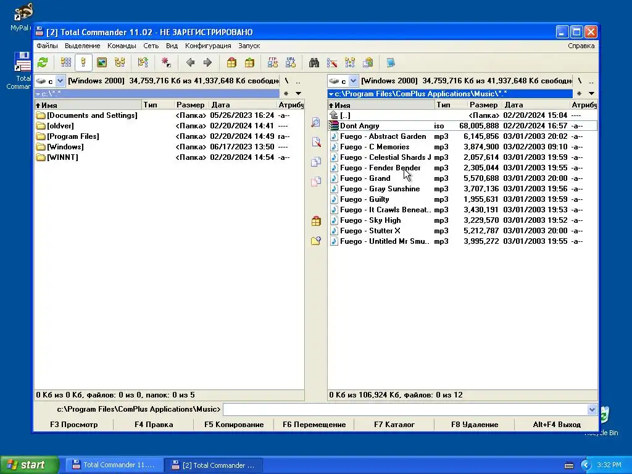The height and width of the screenshot is (474, 632).
Task: Click the middle-bar Pack archive icon
Action: pyautogui.click(x=315, y=221)
